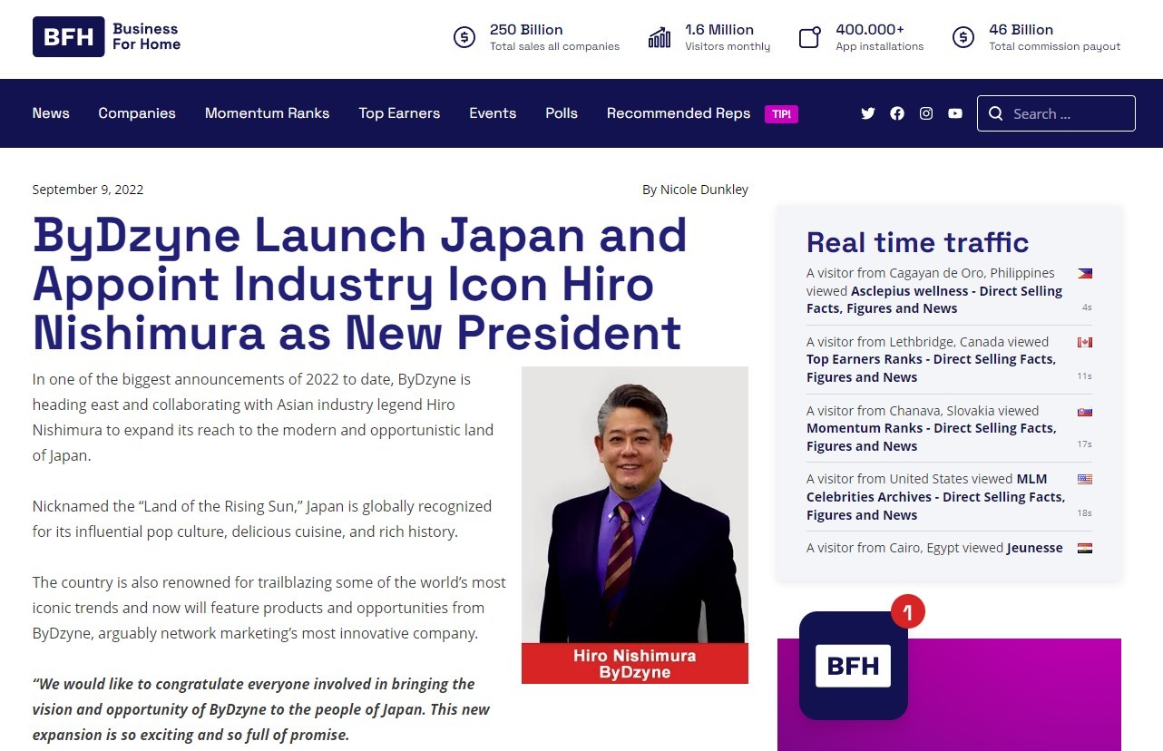Click the BFH app notification icon
This screenshot has height=751, width=1163.
854,666
